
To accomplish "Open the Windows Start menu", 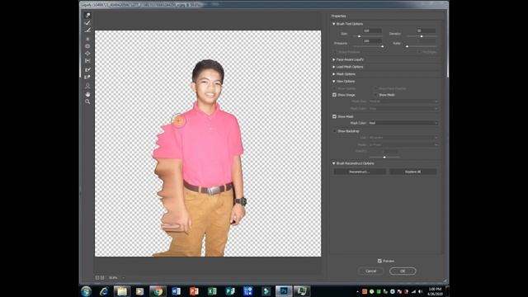I will (x=86, y=291).
